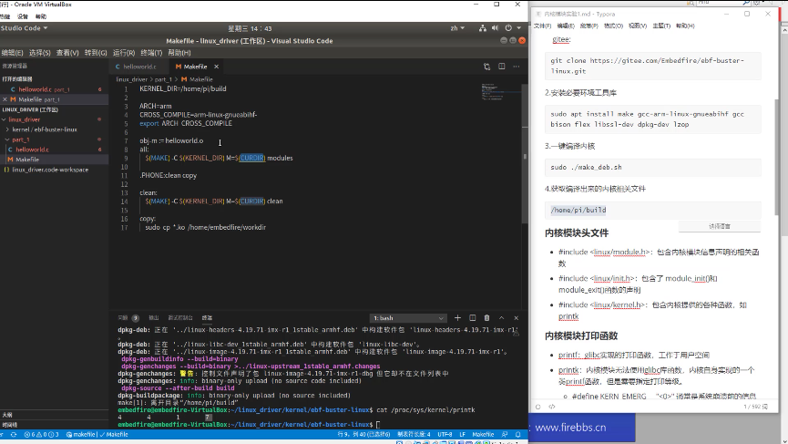Close the Makefile editor tab
The height and width of the screenshot is (444, 788).
(x=216, y=67)
